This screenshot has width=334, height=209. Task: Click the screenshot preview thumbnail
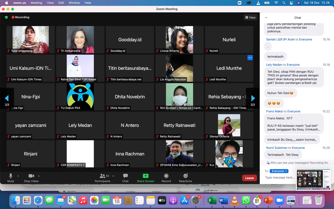click(313, 179)
